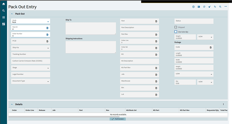Open the Document Type dropdown
This screenshot has height=124, width=232.
(31, 81)
